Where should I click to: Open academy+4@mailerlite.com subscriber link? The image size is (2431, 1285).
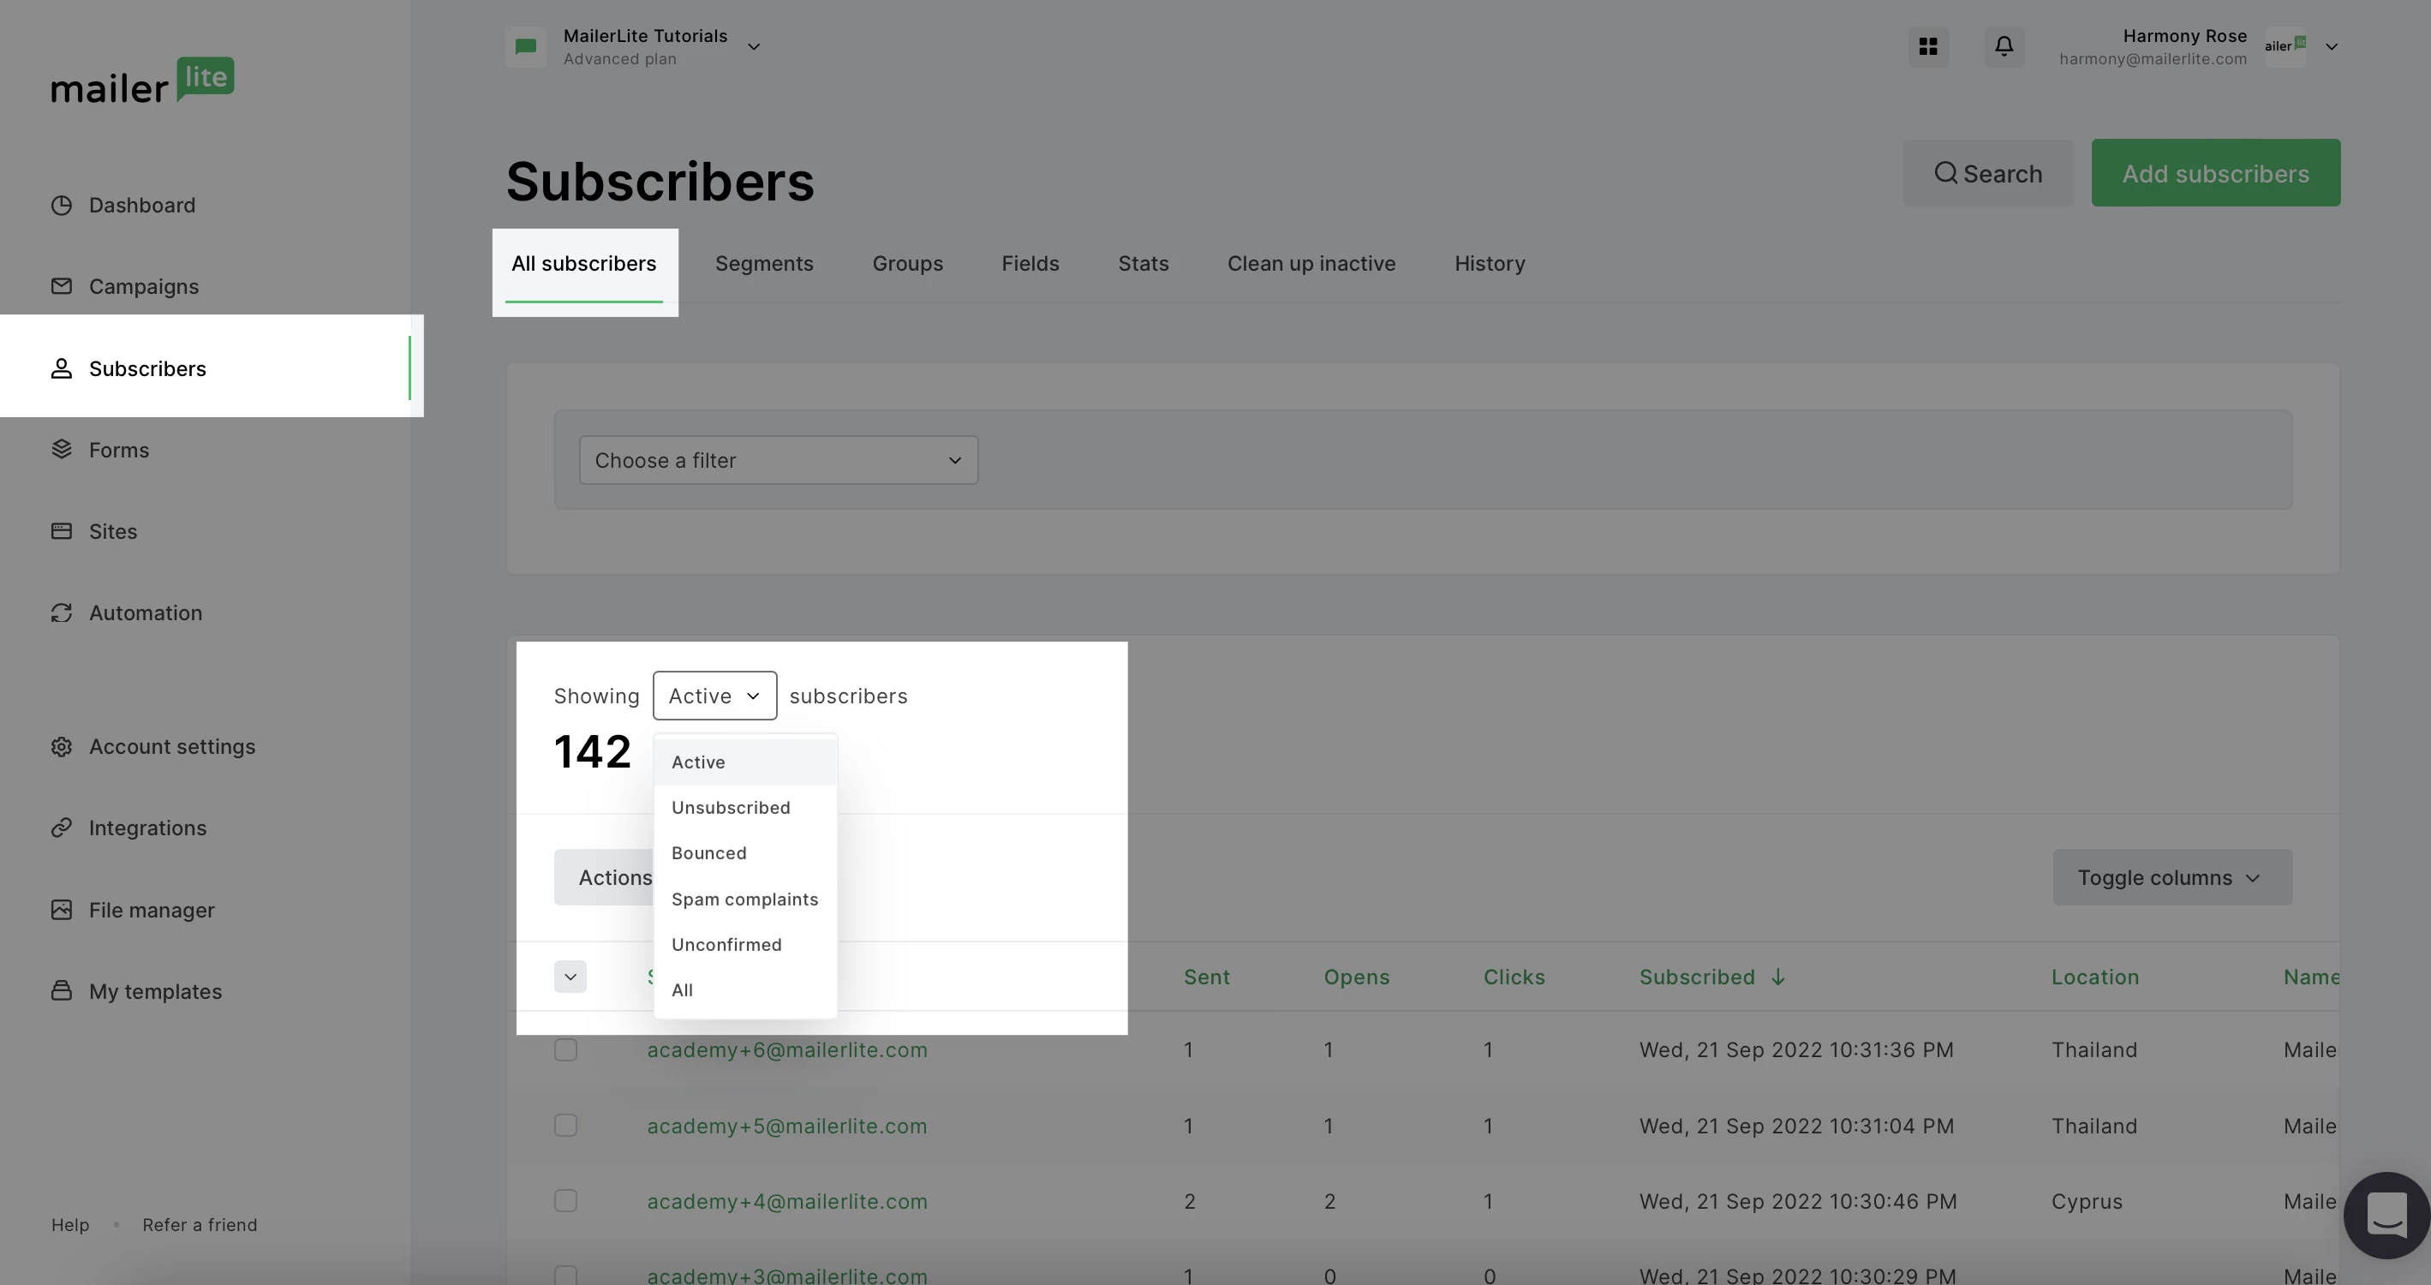tap(786, 1202)
